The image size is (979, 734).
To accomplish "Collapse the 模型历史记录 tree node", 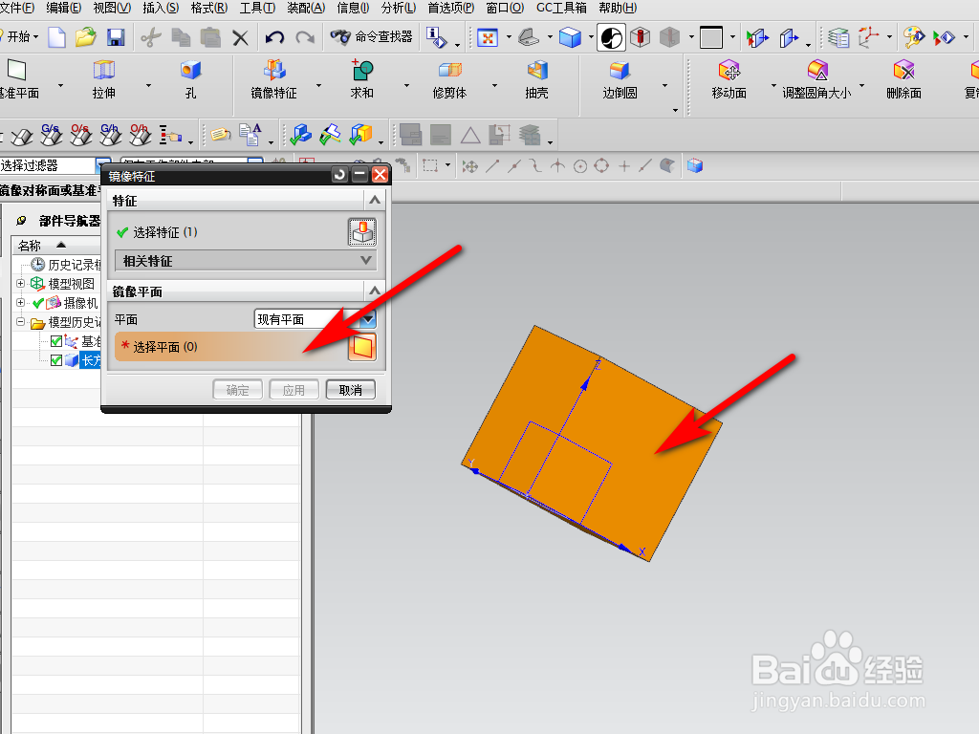I will click(19, 322).
